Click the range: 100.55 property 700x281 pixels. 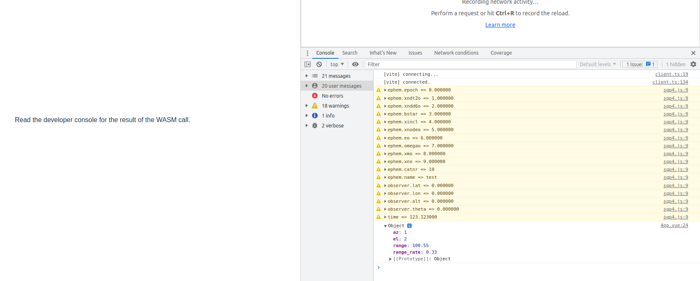coord(411,246)
